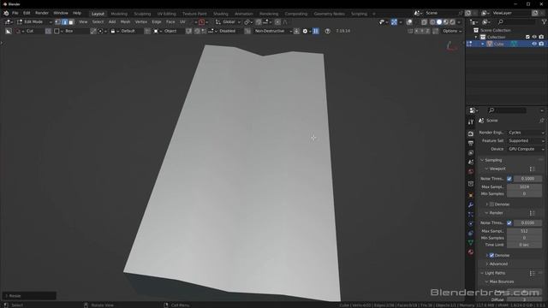Collapse the Sampling panel
The image size is (548, 308).
click(493, 160)
